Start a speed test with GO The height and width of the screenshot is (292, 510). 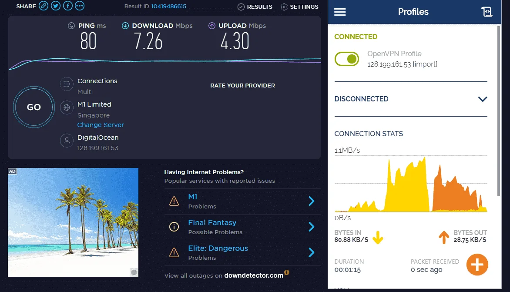click(x=34, y=107)
